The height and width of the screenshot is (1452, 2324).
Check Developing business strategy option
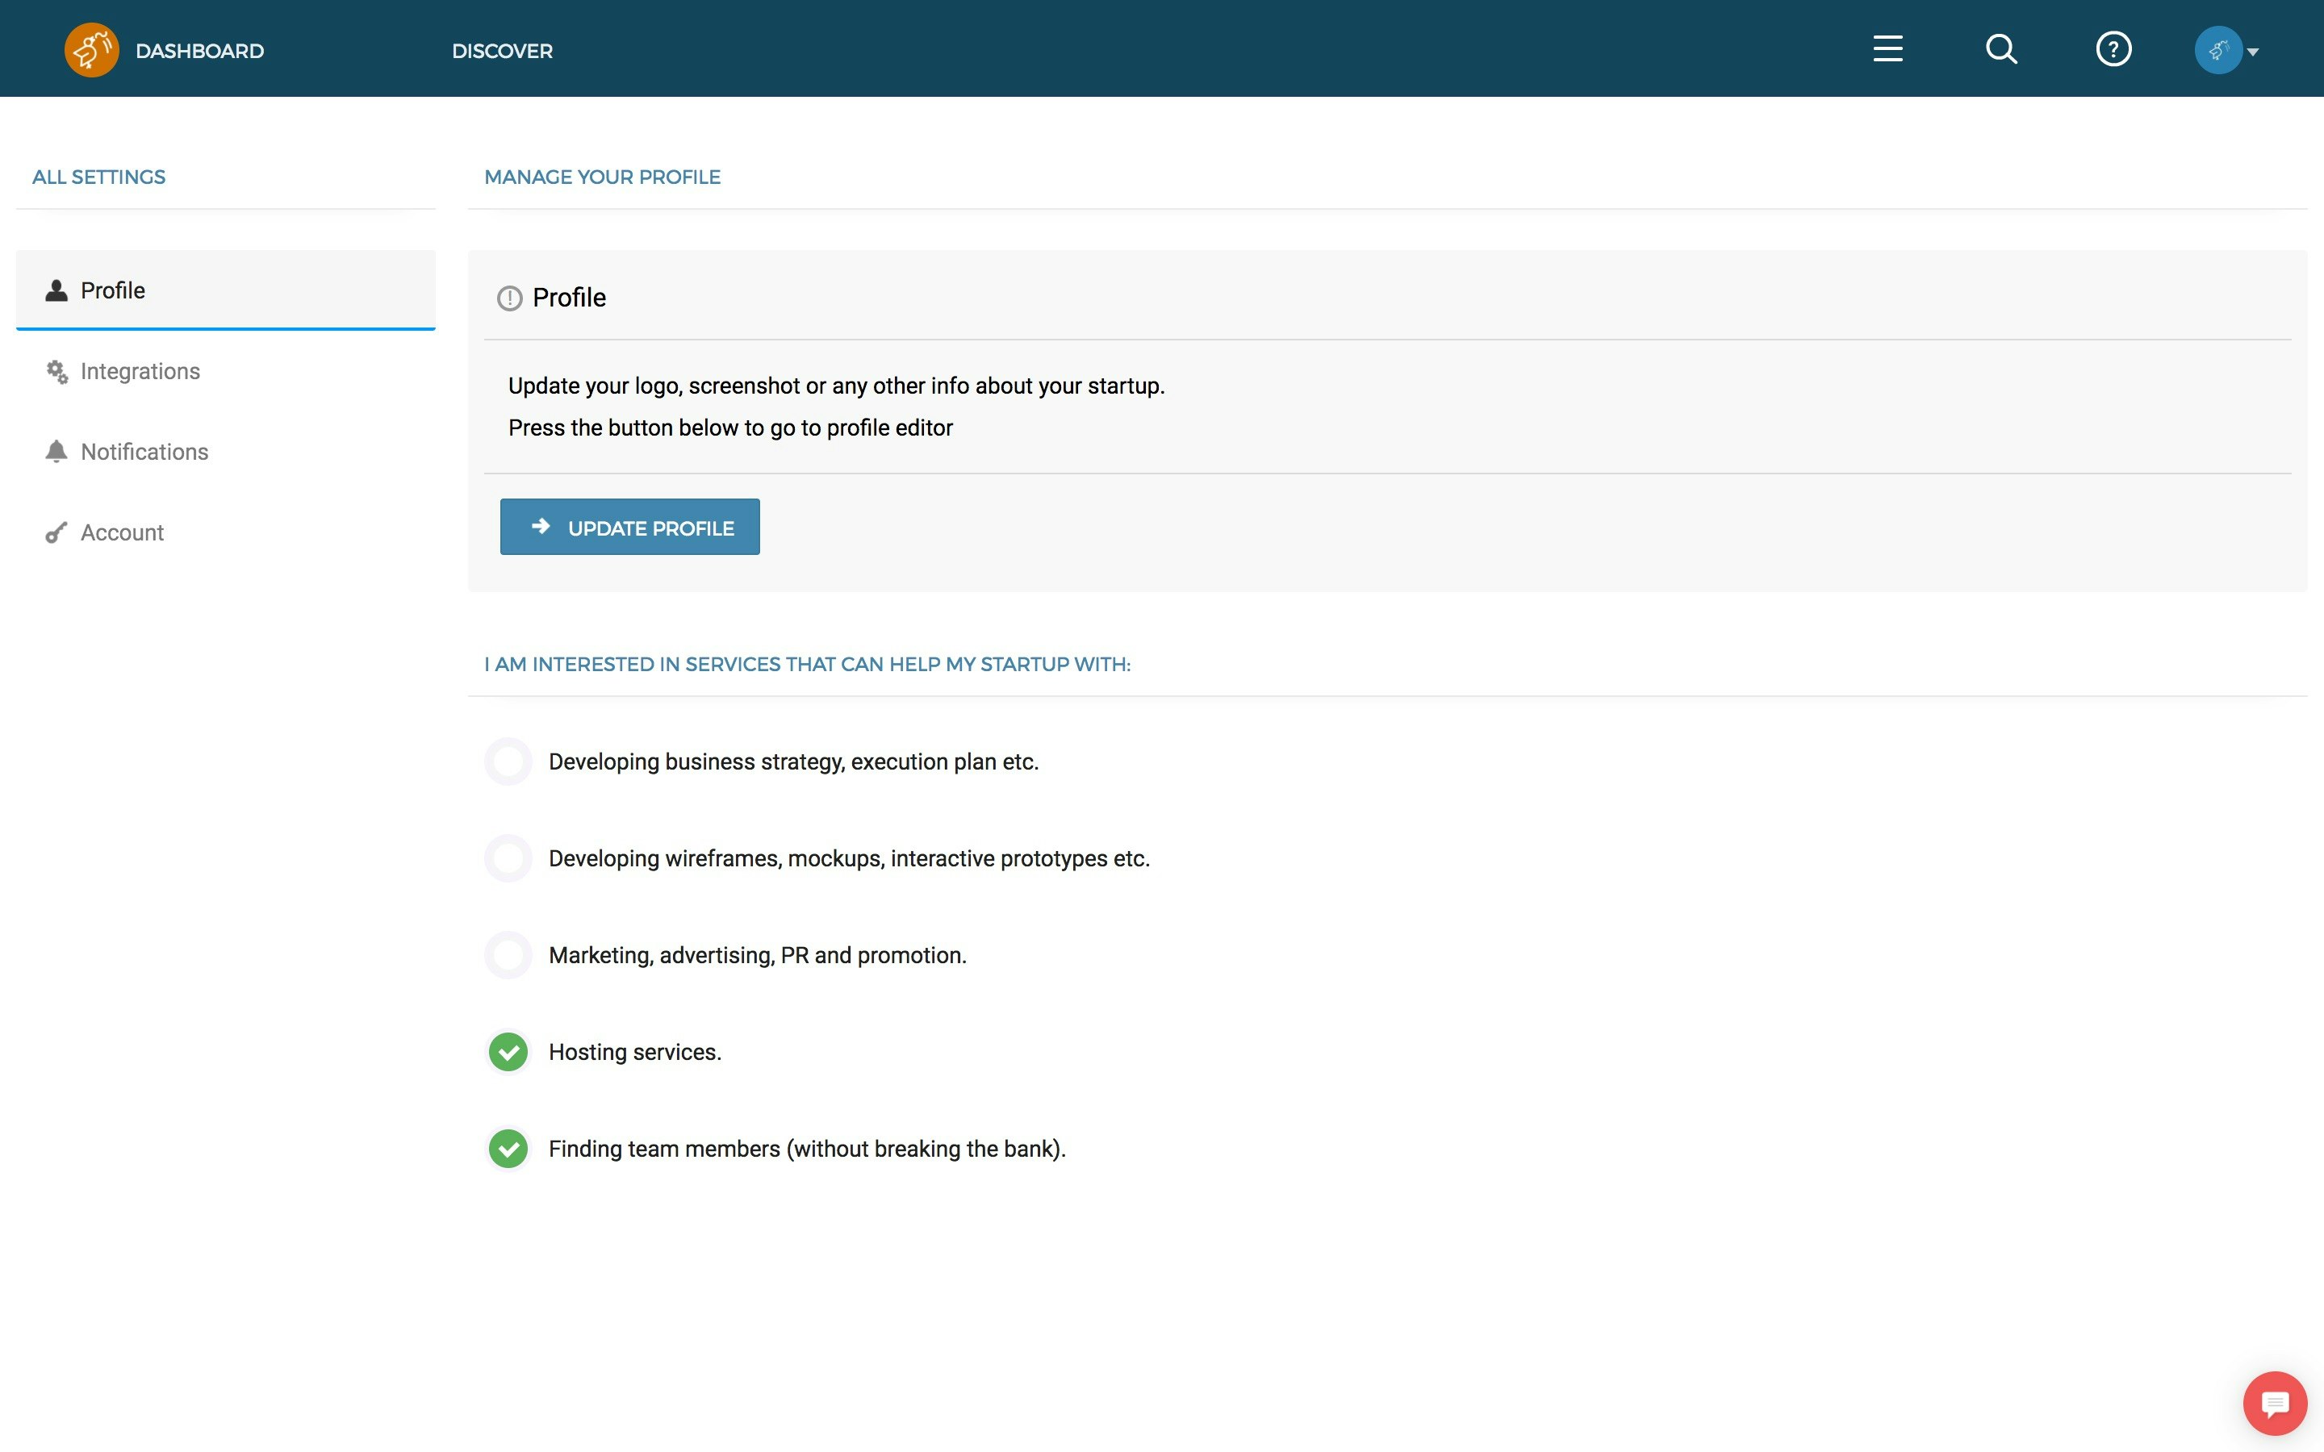[508, 761]
